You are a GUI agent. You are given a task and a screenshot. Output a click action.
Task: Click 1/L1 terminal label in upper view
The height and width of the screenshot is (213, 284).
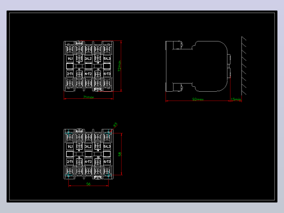coord(70,58)
